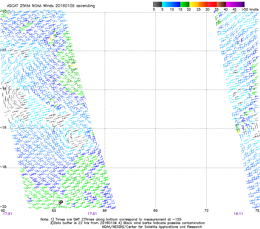Click the '17:51' time label beside longitude 66

click(92, 214)
